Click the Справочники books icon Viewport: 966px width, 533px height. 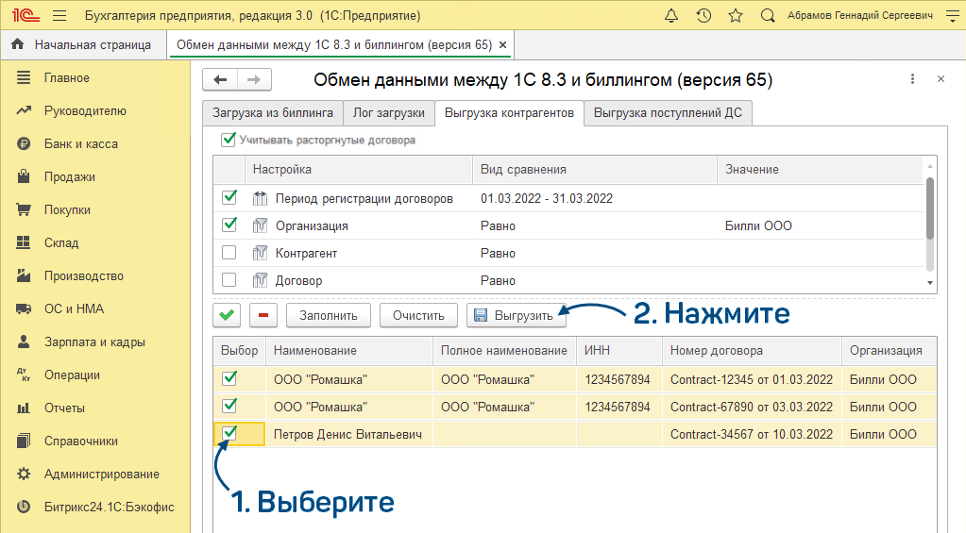(24, 441)
